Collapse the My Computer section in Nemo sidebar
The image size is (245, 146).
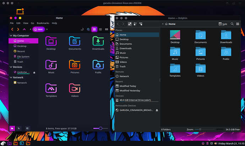coord(11,35)
